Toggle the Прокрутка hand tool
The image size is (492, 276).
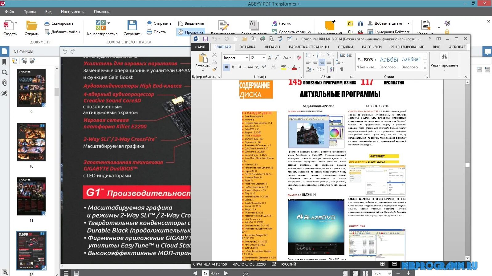pyautogui.click(x=191, y=32)
